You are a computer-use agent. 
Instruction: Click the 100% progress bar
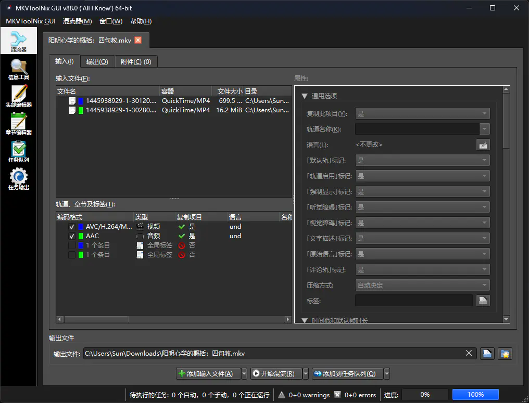pos(475,395)
